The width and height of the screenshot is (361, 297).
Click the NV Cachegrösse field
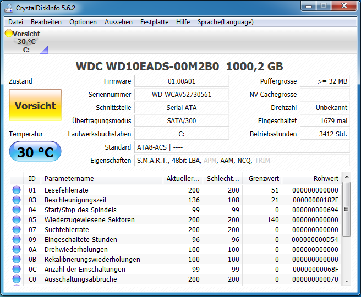[x=325, y=94]
